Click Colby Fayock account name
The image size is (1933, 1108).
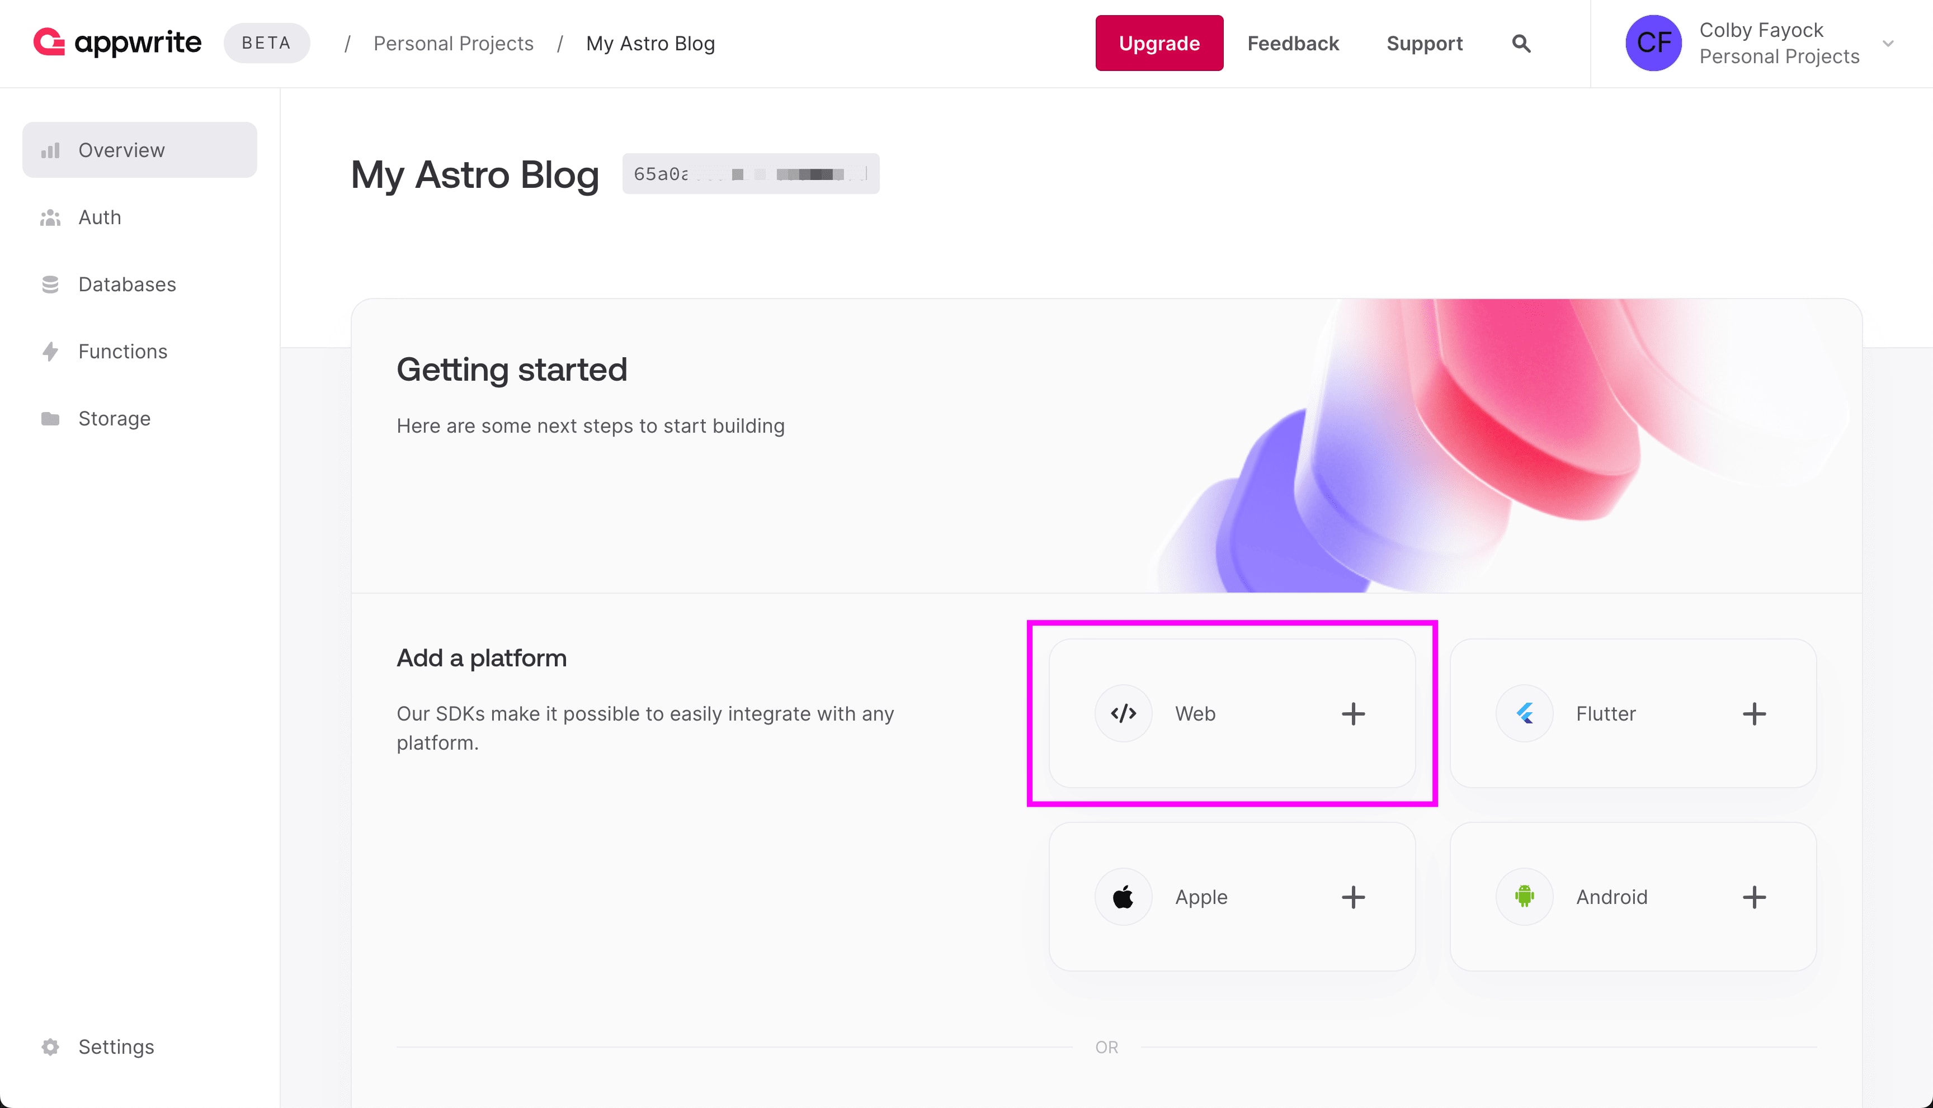(x=1761, y=30)
